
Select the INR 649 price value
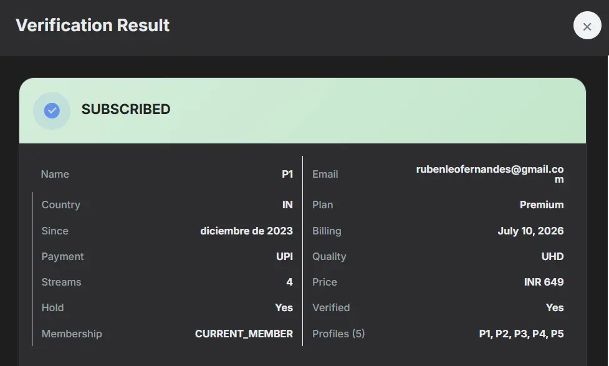point(544,282)
